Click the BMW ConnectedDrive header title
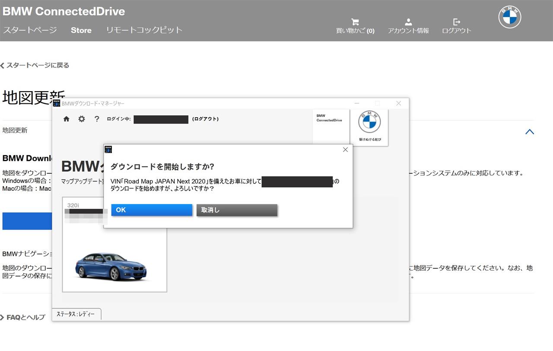Viewport: 553px width, 351px height. click(x=64, y=11)
